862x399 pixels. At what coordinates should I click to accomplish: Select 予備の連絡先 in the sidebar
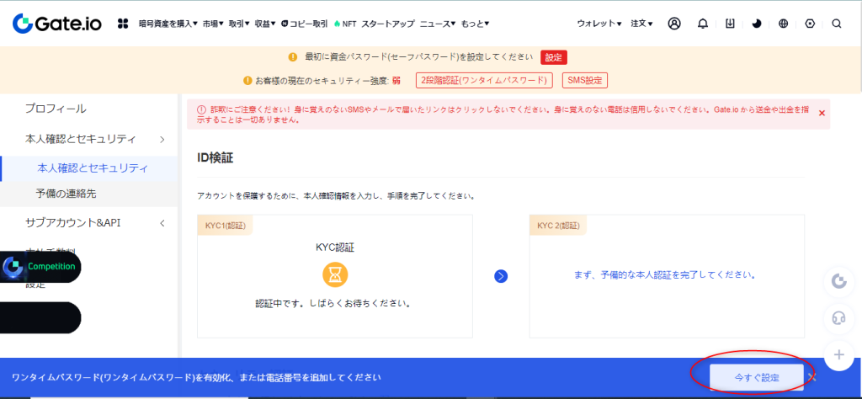click(66, 194)
